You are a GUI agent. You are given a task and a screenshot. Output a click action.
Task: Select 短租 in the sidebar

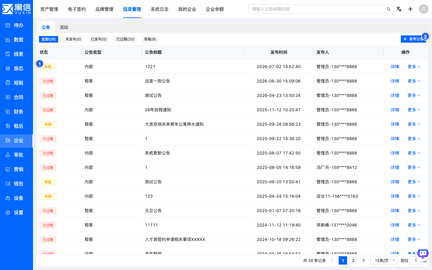(16, 83)
